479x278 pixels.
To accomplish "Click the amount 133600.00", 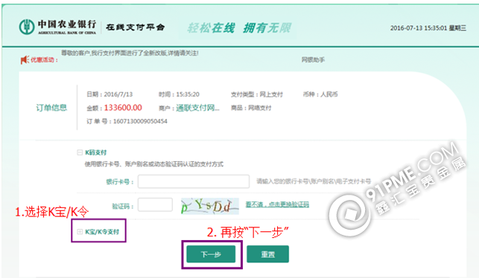I will [x=123, y=108].
